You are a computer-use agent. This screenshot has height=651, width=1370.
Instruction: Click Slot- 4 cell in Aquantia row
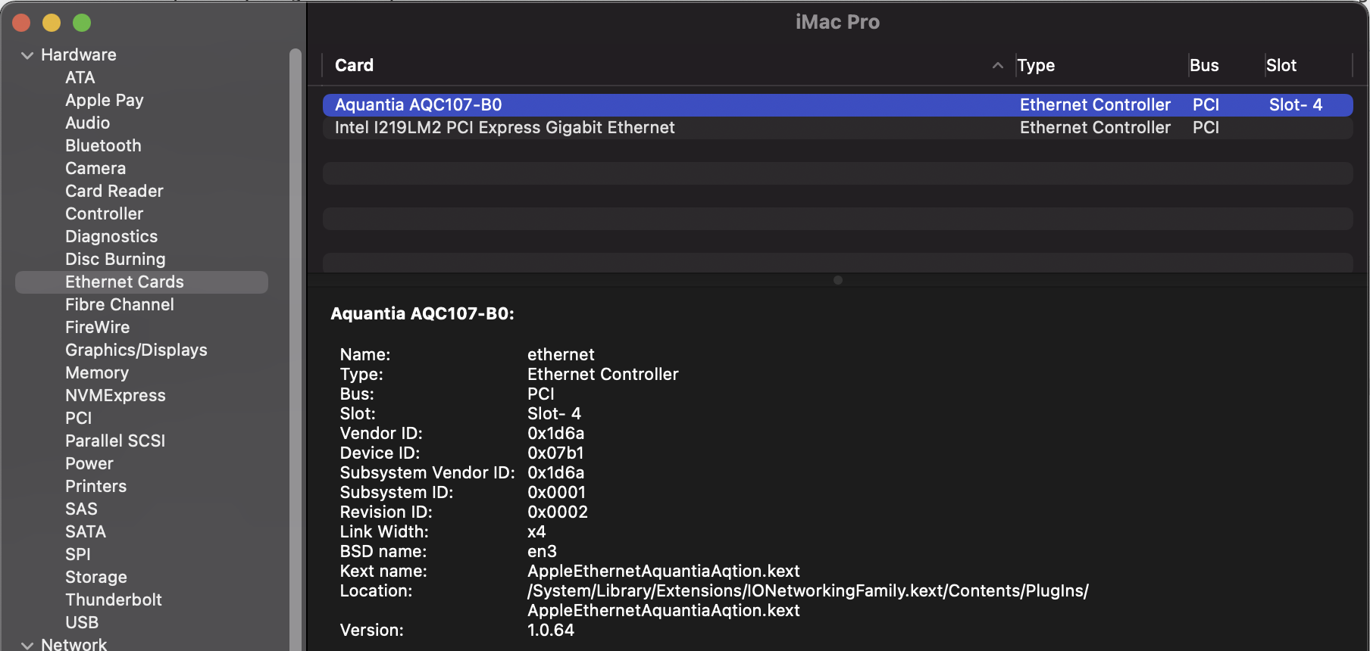tap(1296, 105)
